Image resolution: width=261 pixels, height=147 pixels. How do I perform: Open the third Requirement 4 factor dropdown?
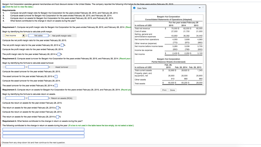point(43,137)
